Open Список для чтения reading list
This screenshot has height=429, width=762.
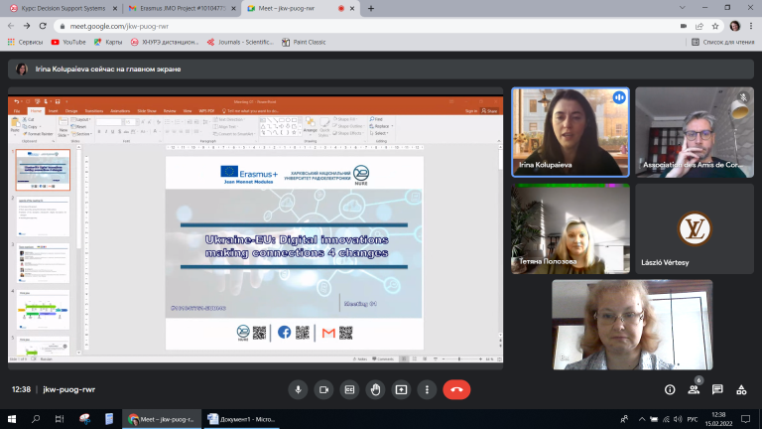pyautogui.click(x=723, y=43)
